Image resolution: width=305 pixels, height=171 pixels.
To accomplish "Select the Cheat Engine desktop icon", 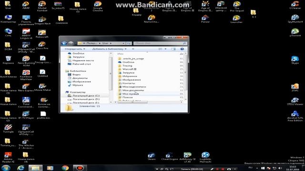I will (x=170, y=156).
